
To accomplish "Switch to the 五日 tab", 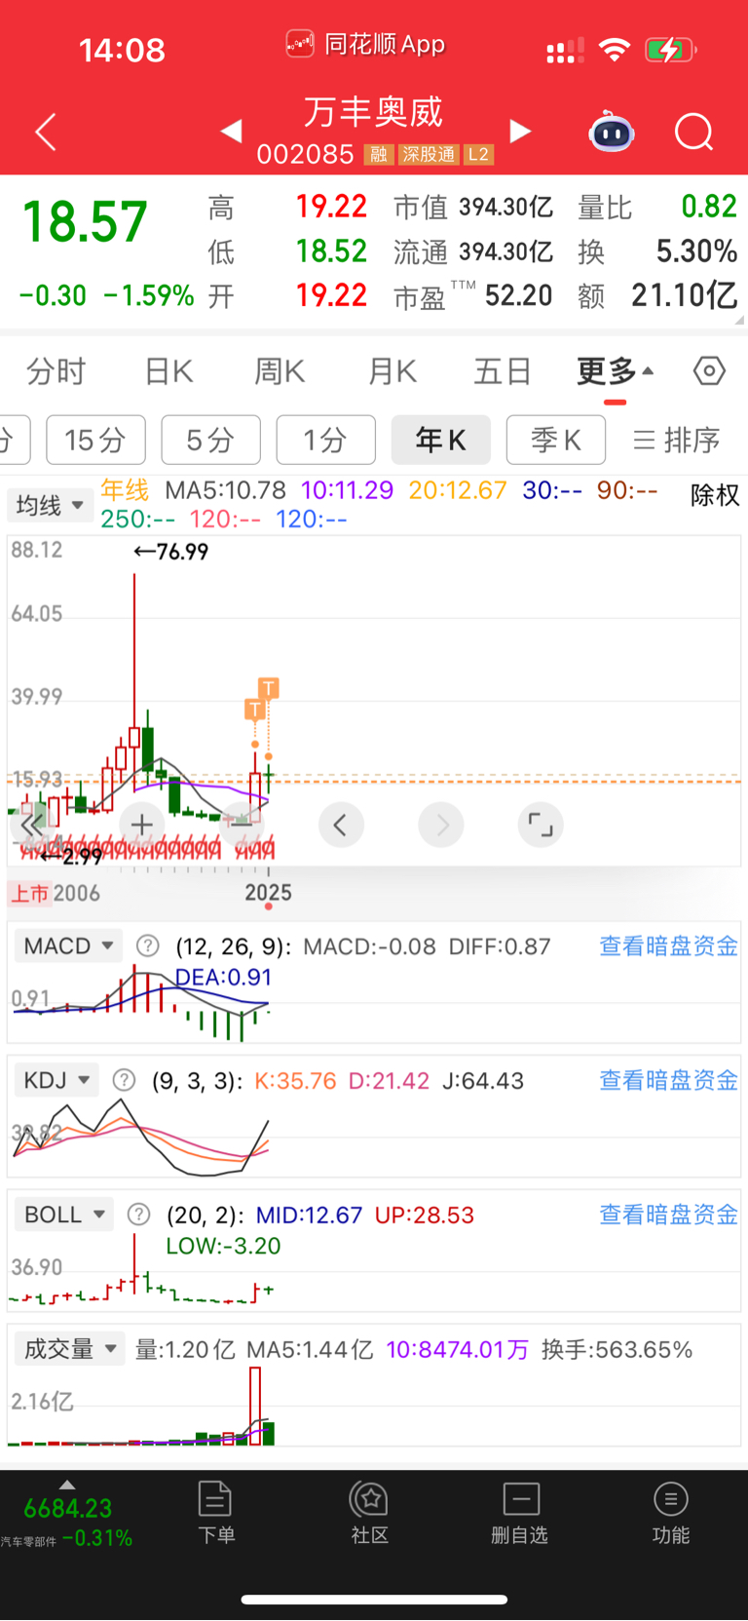I will pyautogui.click(x=503, y=371).
